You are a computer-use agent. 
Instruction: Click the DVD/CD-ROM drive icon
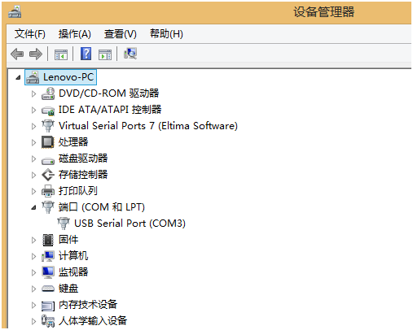pos(48,93)
